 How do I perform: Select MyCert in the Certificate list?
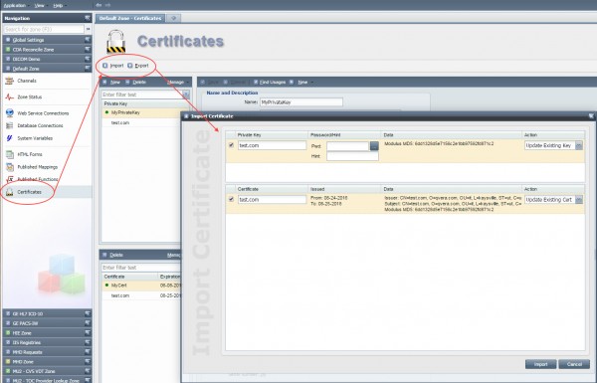[141, 286]
